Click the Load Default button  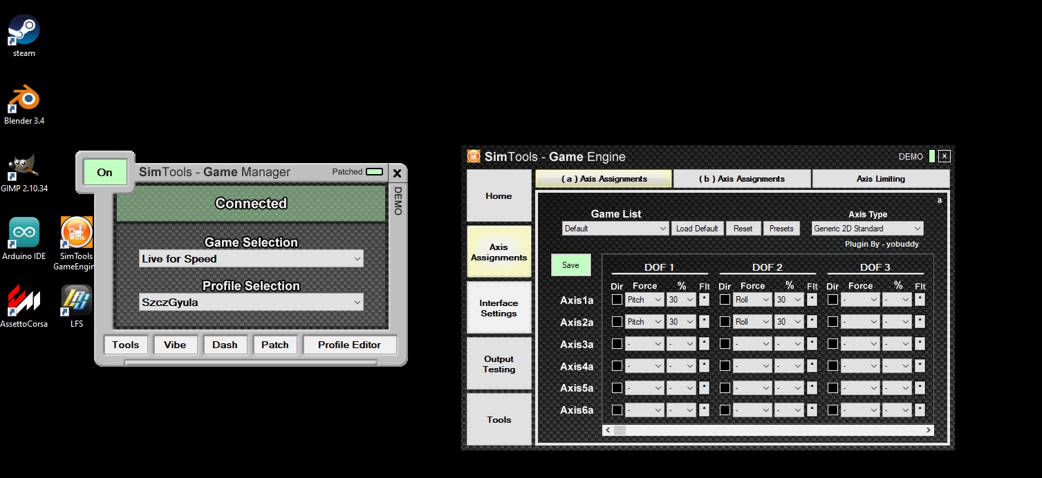(x=697, y=229)
